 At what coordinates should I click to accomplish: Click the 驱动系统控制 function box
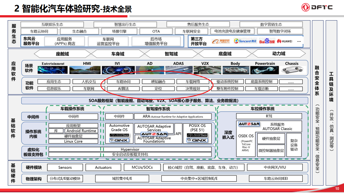[x=227, y=82]
